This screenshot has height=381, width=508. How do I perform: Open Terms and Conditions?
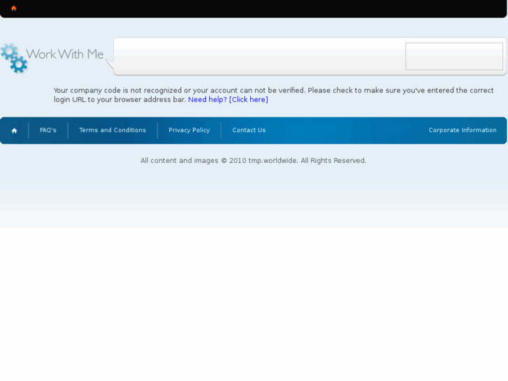[113, 130]
